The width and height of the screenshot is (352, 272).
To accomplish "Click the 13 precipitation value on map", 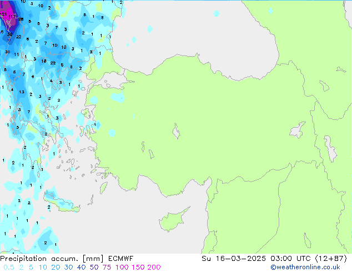I will click(22, 92).
